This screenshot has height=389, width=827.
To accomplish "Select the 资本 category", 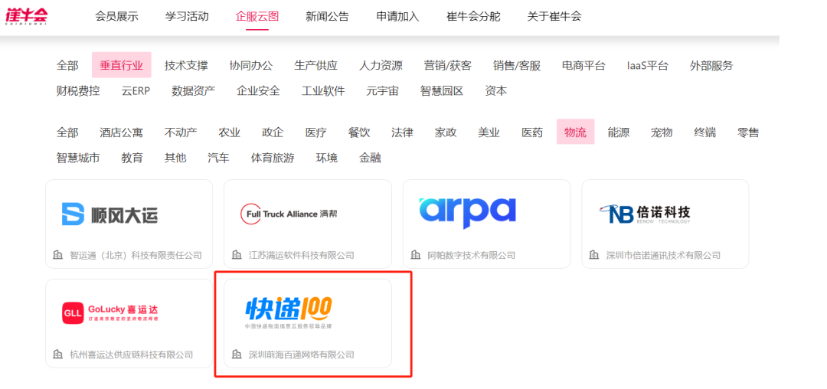I will [x=496, y=90].
